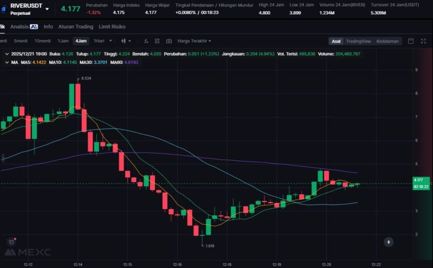Image resolution: width=433 pixels, height=268 pixels.
Task: Switch to the Aturan Trading tab
Action: click(75, 27)
